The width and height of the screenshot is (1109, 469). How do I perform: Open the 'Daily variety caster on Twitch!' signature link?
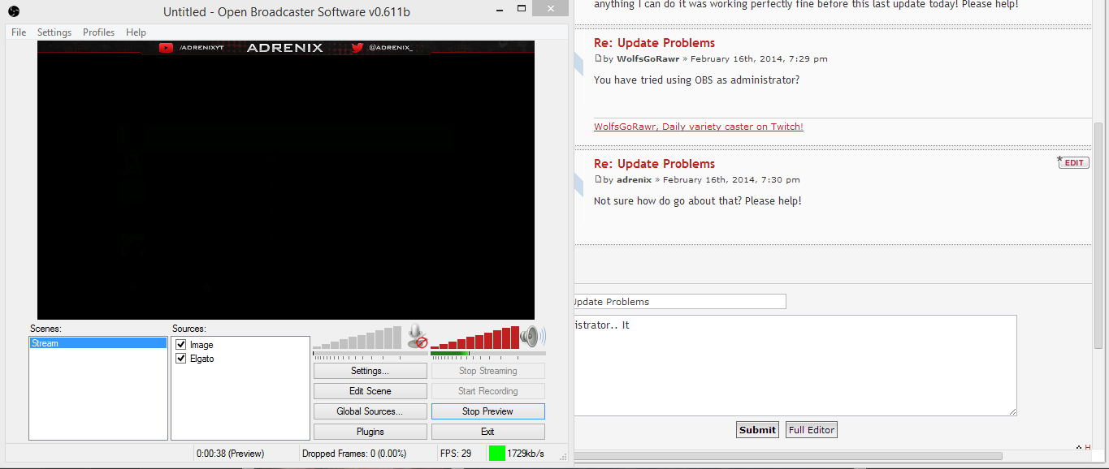coord(699,127)
